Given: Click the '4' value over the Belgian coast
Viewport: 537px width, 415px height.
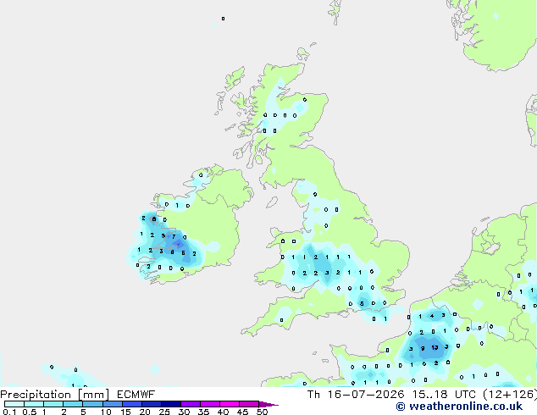Looking at the screenshot, I should 432,316.
